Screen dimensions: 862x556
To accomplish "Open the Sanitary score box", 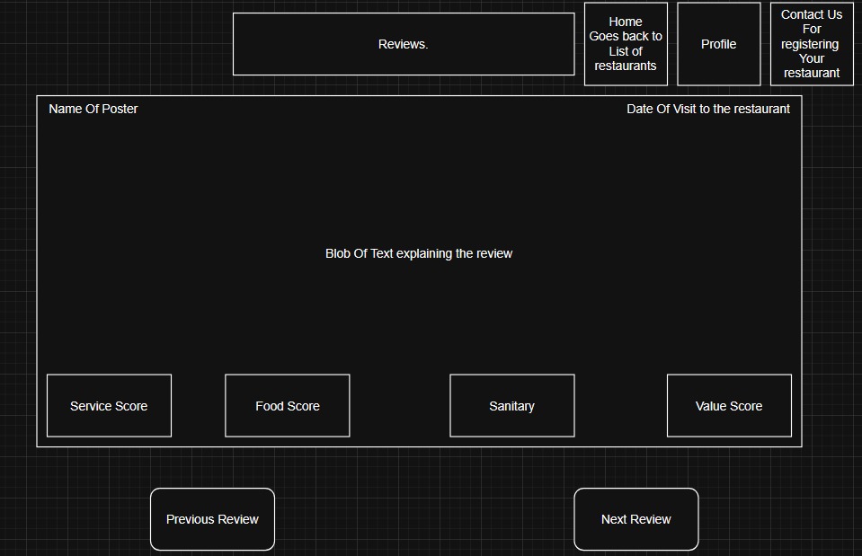I will (x=511, y=405).
